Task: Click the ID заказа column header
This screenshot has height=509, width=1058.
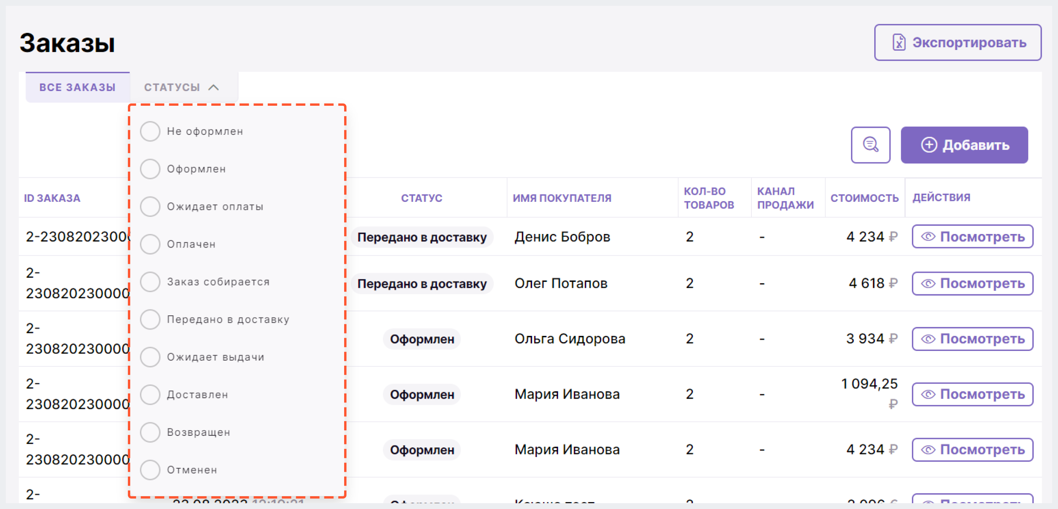Action: 52,198
